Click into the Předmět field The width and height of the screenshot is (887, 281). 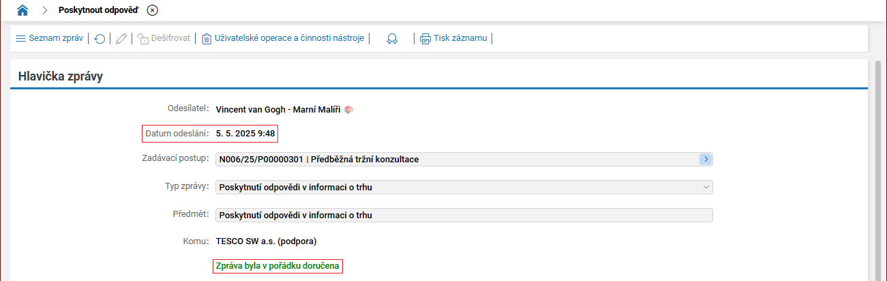pos(464,215)
